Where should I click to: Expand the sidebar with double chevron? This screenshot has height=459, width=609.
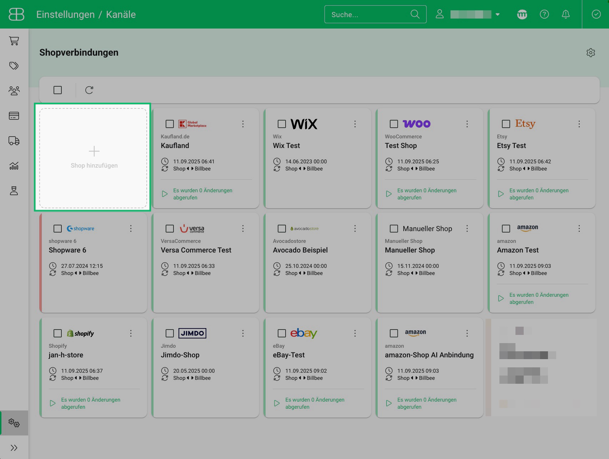[14, 448]
